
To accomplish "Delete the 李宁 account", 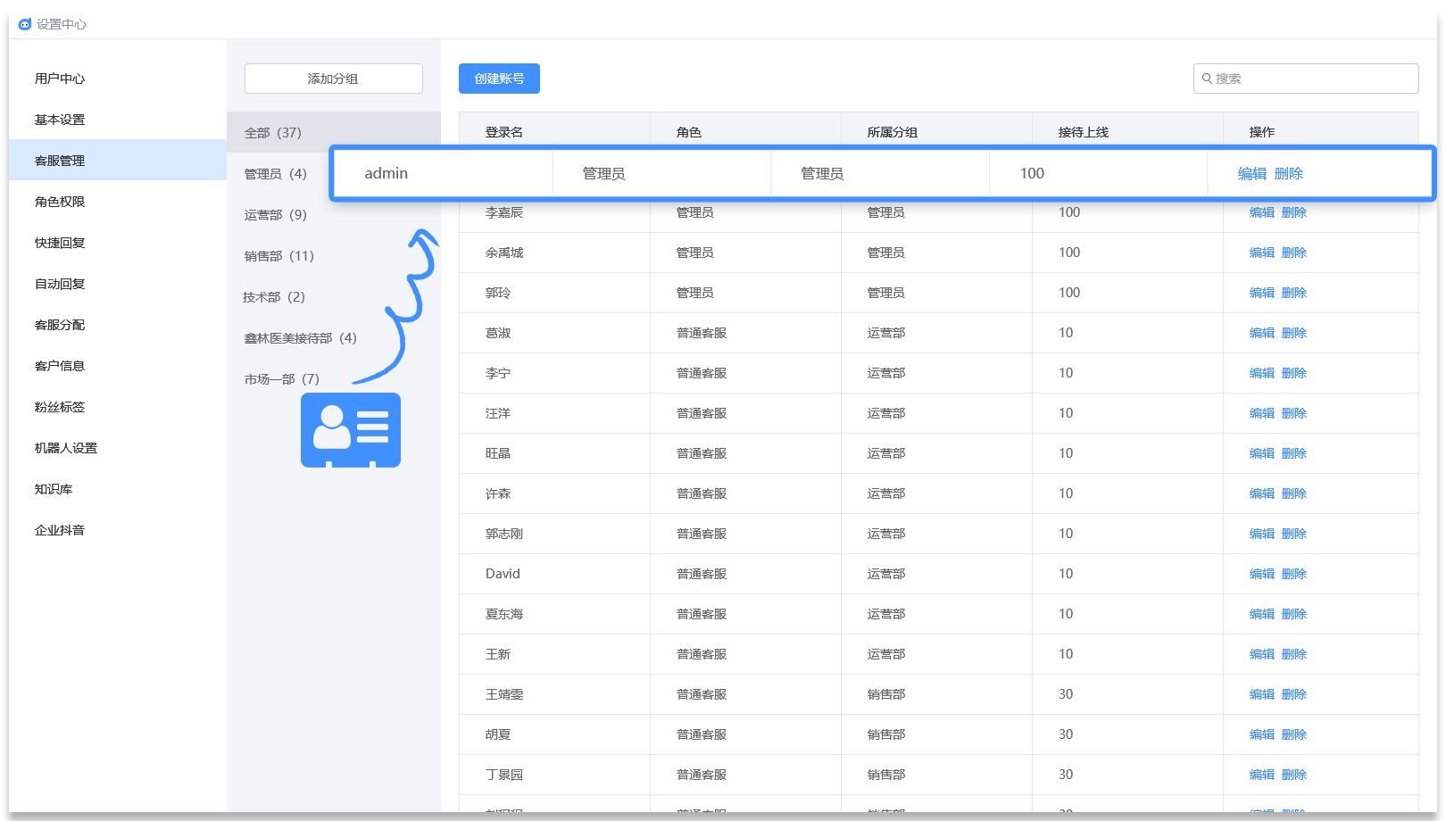I will pos(1294,373).
